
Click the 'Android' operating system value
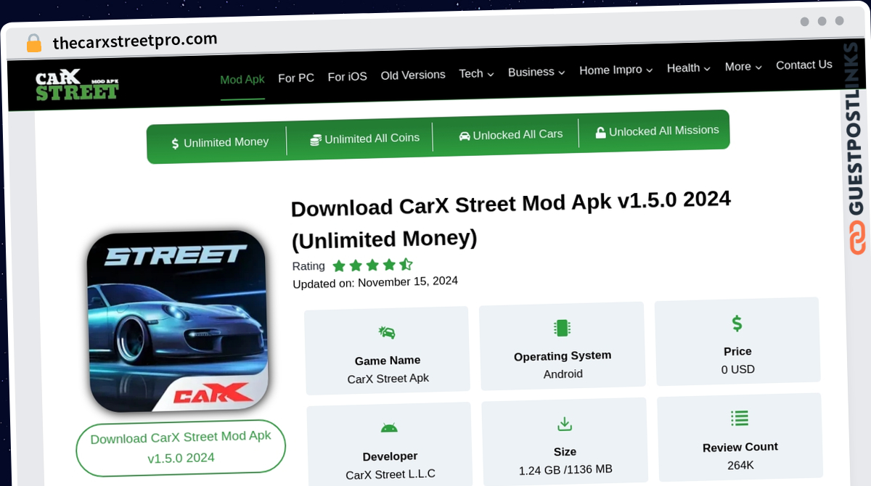[563, 374]
